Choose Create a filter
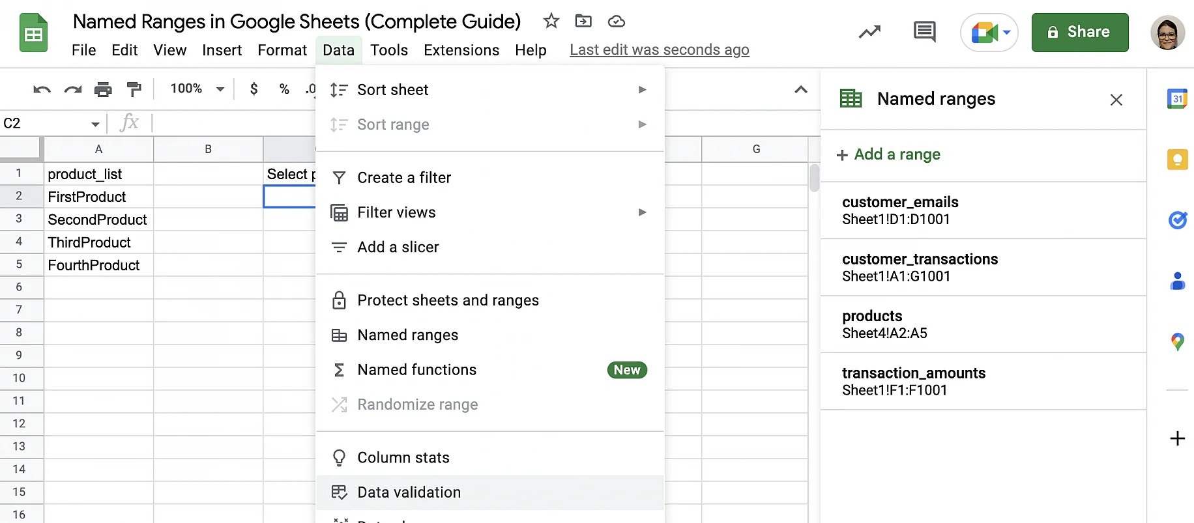The width and height of the screenshot is (1194, 523). [490, 178]
